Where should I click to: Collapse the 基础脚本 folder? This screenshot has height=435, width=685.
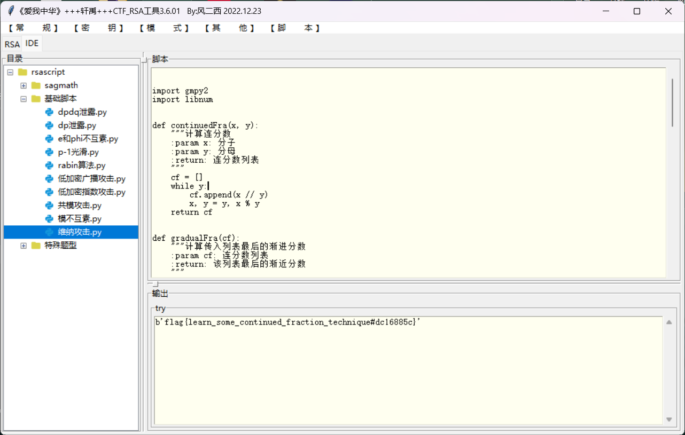[24, 99]
